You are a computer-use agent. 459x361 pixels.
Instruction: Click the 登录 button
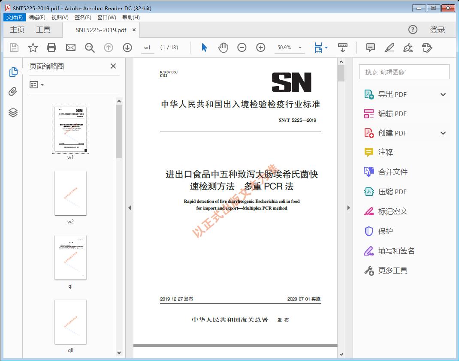click(438, 30)
